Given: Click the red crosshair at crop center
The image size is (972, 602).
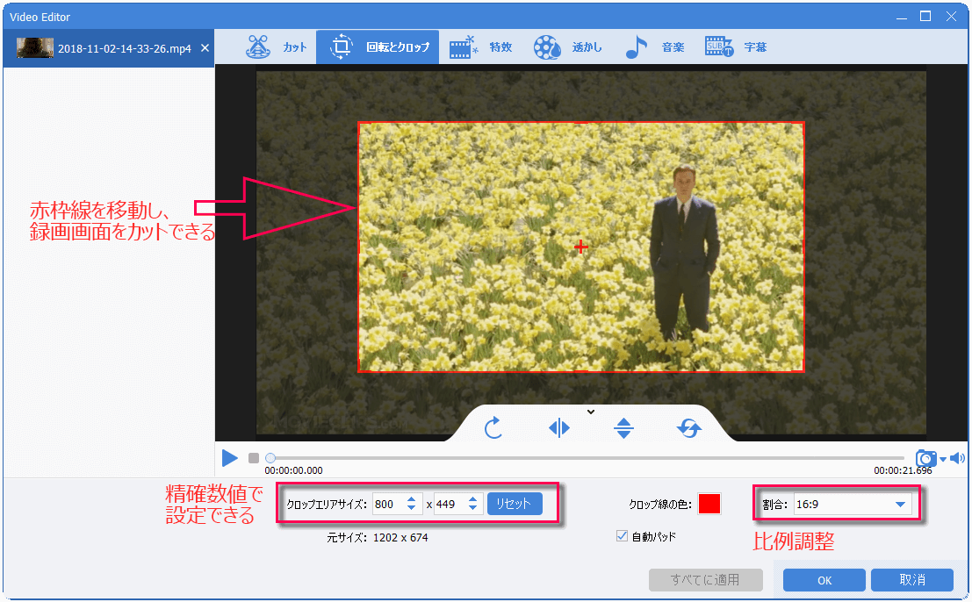Looking at the screenshot, I should point(581,247).
